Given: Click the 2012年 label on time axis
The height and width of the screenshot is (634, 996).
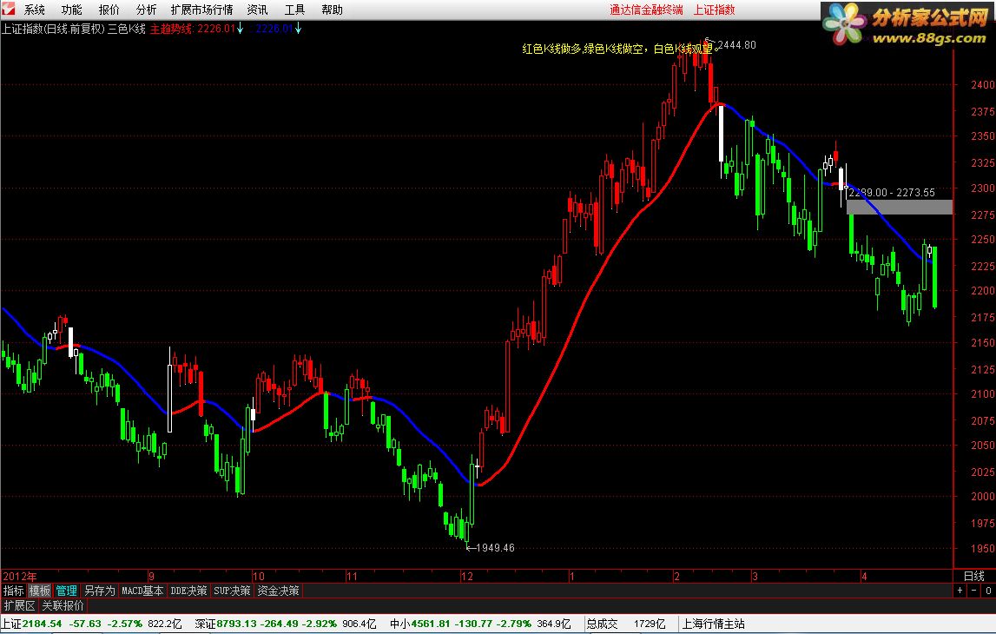Looking at the screenshot, I should (20, 576).
